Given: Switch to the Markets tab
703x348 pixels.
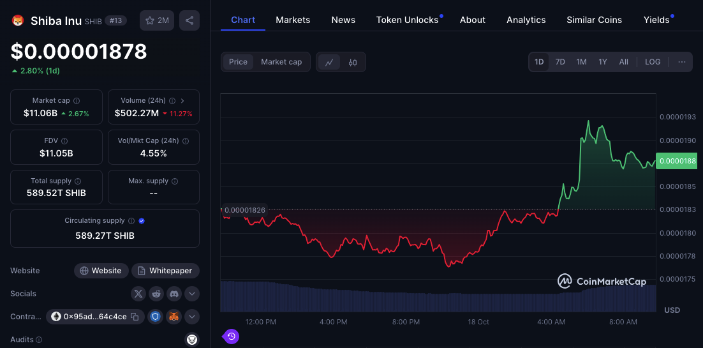Looking at the screenshot, I should coord(293,20).
